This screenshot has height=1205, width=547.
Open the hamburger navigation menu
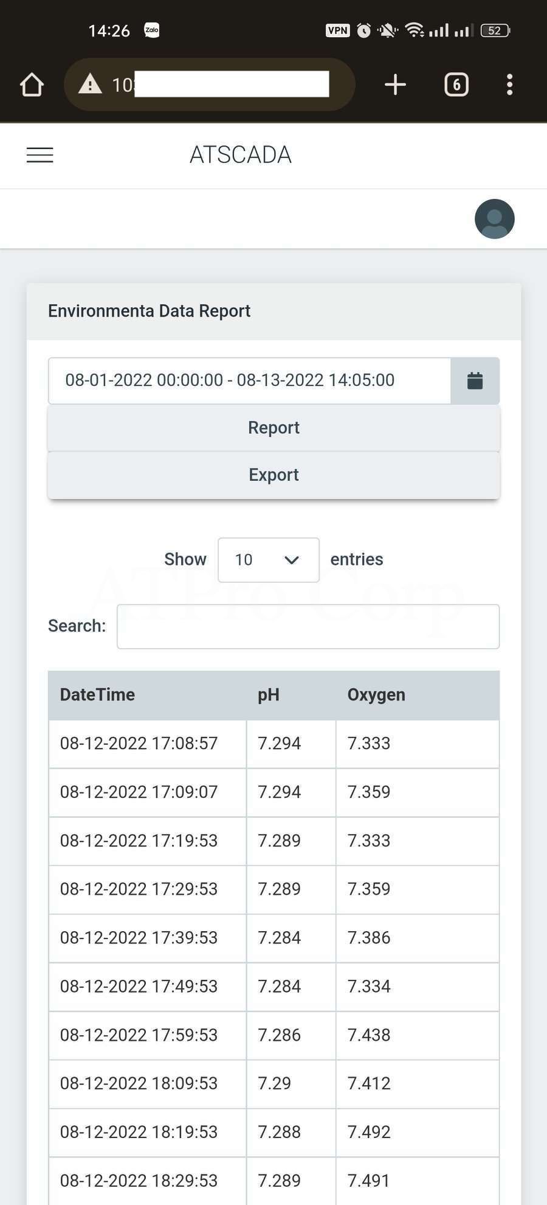coord(40,155)
